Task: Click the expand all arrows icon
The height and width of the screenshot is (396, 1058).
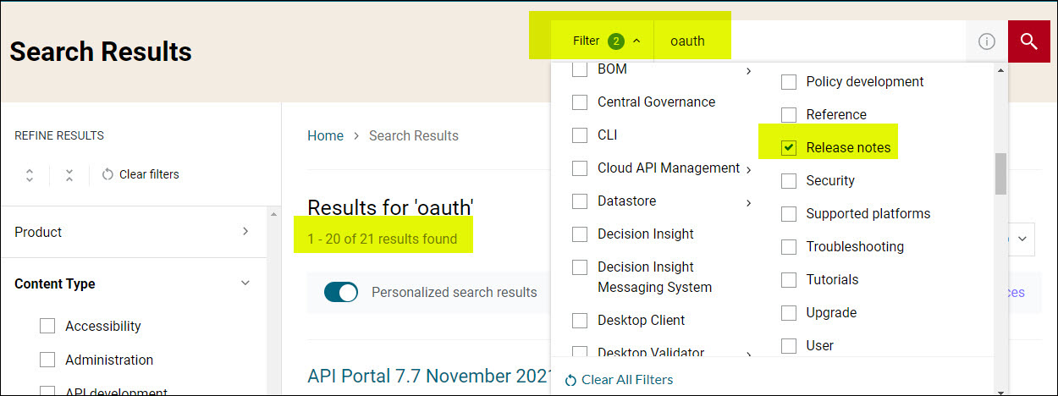Action: coord(30,174)
